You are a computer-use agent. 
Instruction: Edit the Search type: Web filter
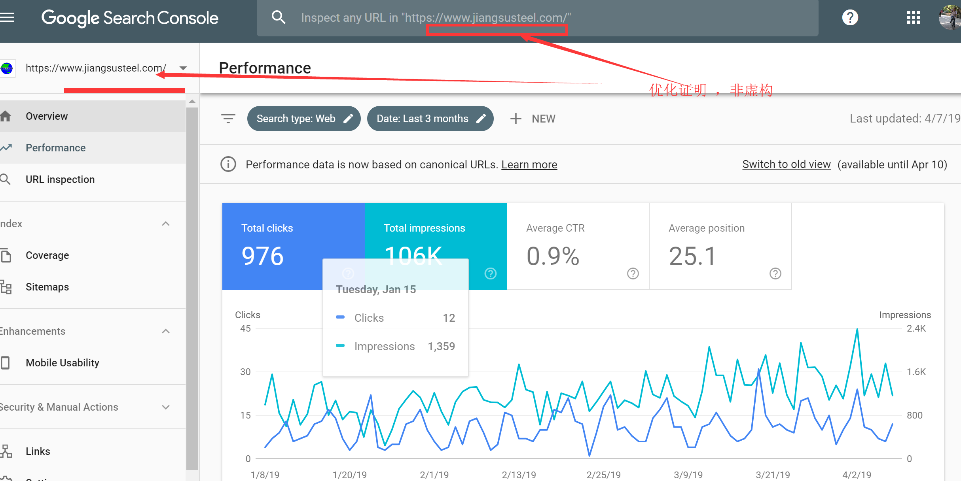(x=304, y=119)
